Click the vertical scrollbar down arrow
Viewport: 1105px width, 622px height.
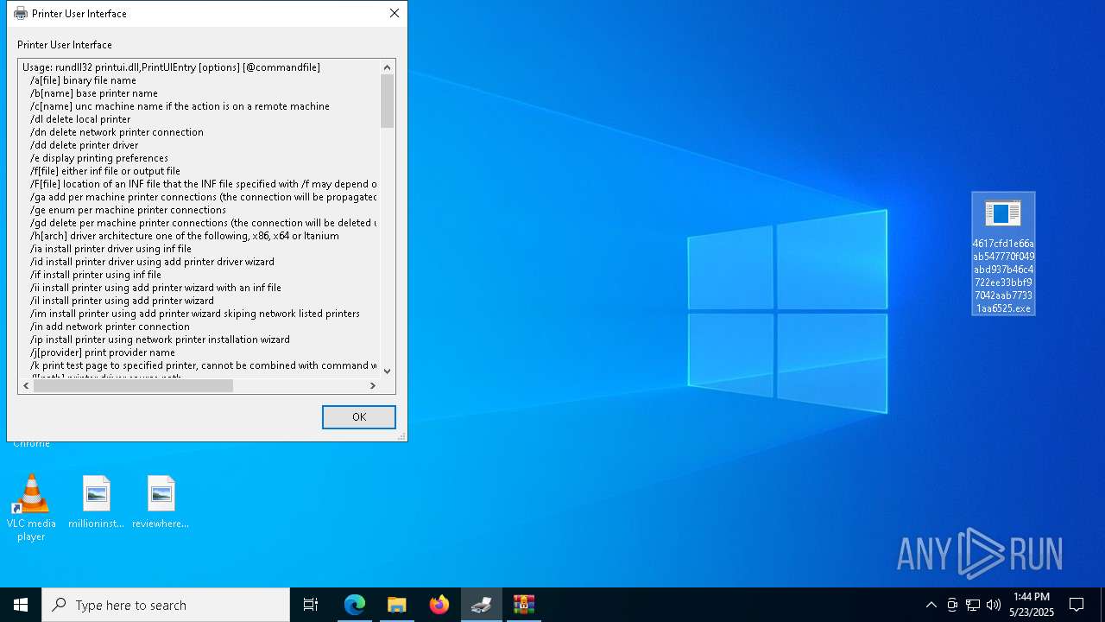click(x=387, y=371)
